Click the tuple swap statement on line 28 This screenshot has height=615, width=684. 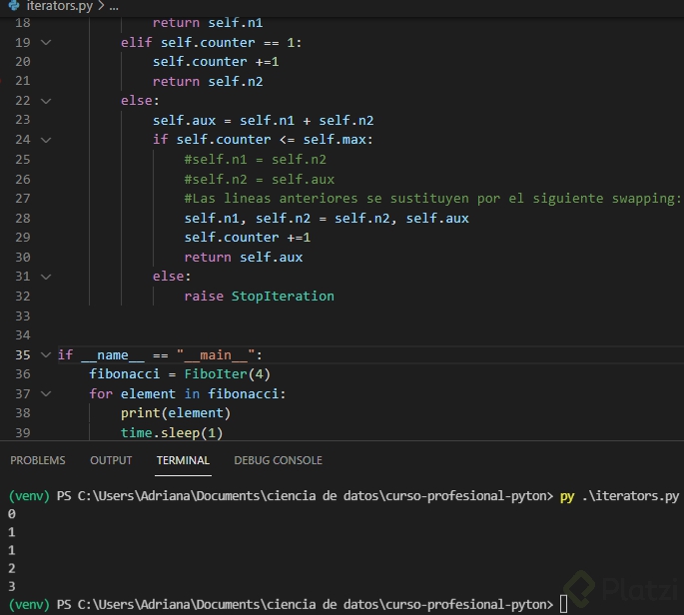tap(327, 218)
